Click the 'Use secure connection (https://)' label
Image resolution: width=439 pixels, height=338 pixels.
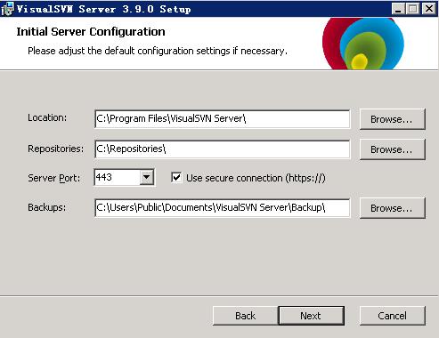click(256, 178)
